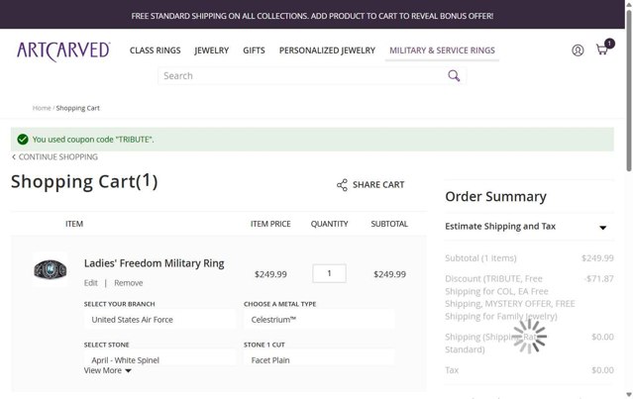Image resolution: width=633 pixels, height=399 pixels.
Task: Open the Class Rings menu
Action: (155, 50)
